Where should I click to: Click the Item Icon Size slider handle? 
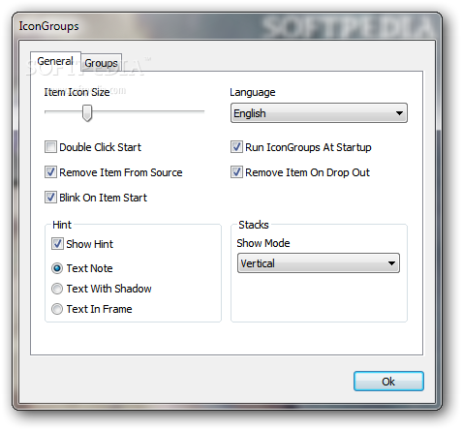(x=87, y=112)
